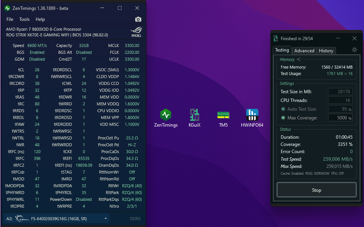Click the Error Count value 0

(351, 152)
